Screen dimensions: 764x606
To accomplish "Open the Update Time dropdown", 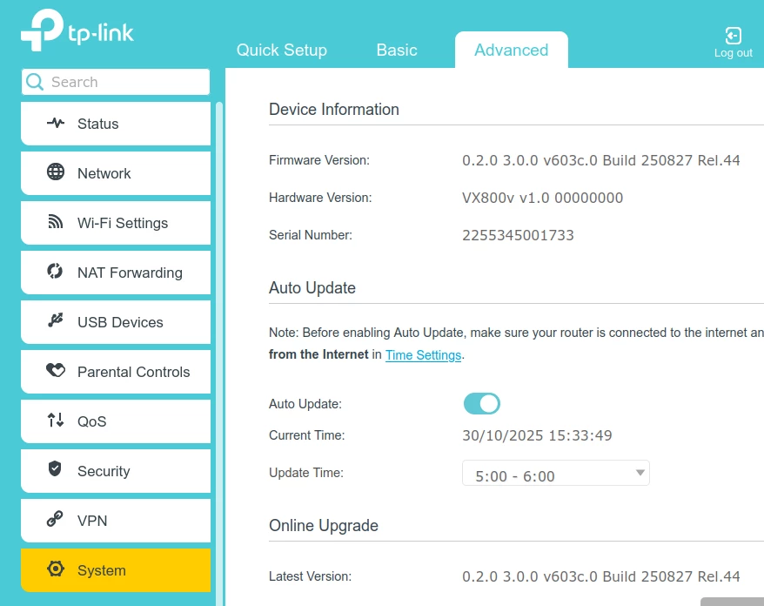I will click(x=555, y=473).
